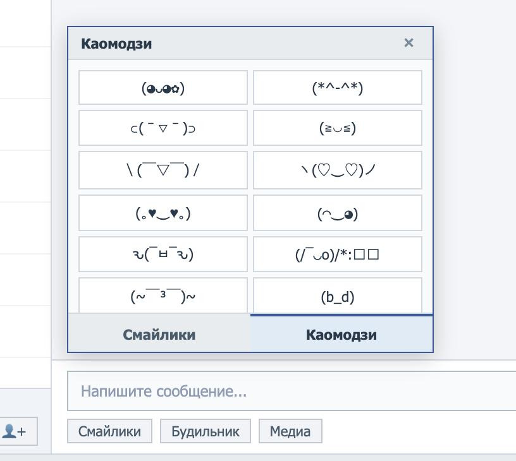The image size is (516, 461).
Task: Click the add user icon button
Action: click(15, 431)
